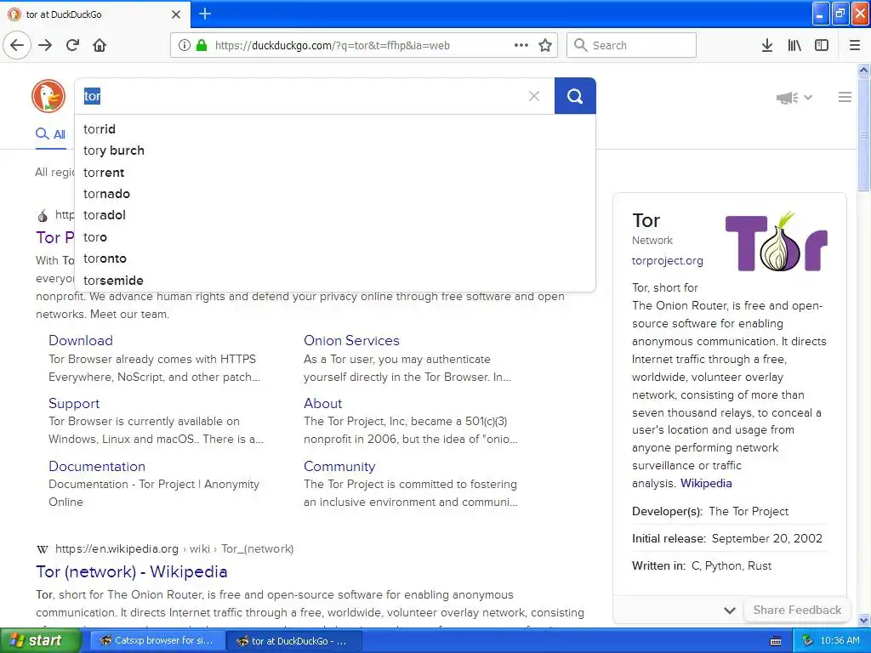Click the taskbar clock 10:36 AM
The height and width of the screenshot is (653, 871).
coord(840,641)
